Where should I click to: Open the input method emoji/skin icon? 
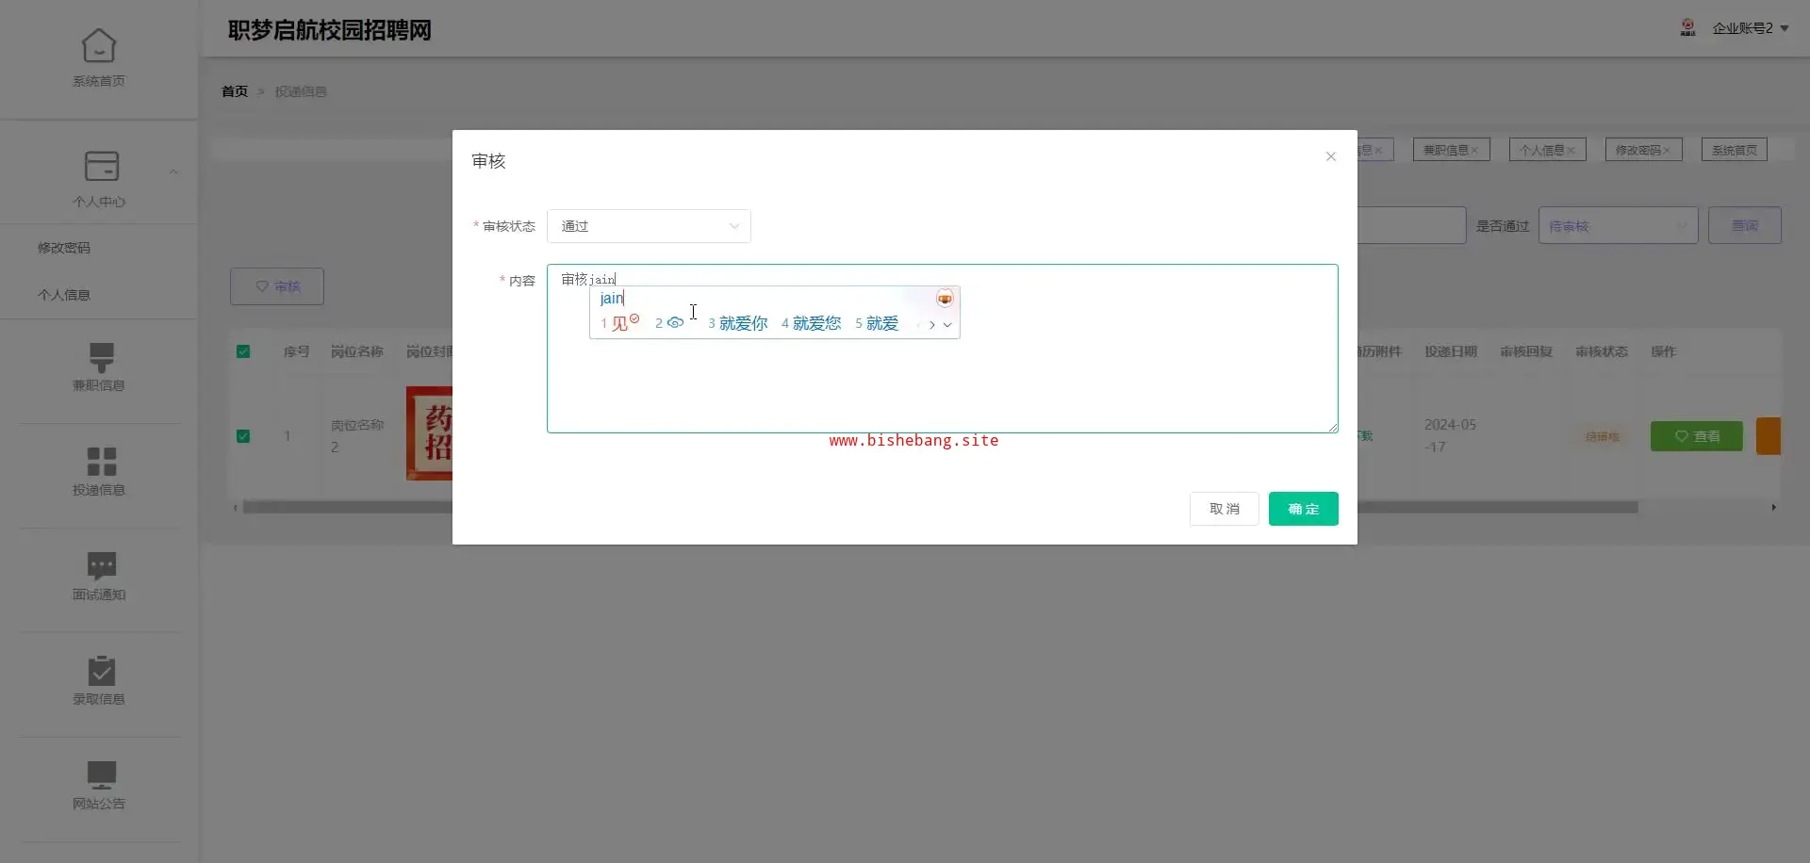944,299
